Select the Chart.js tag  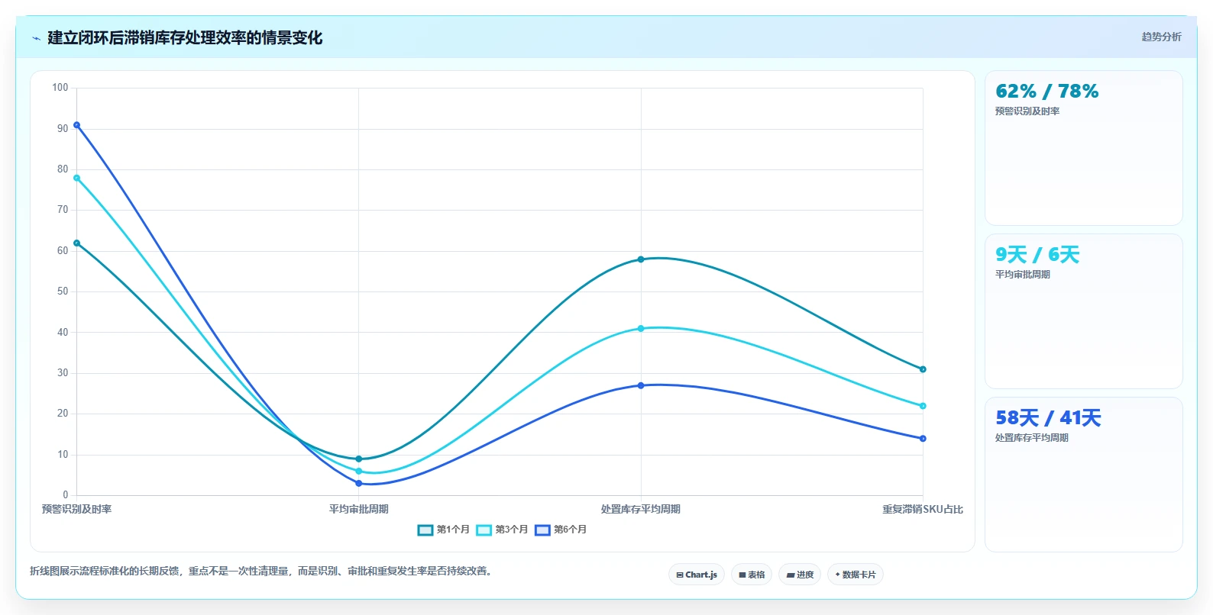tap(697, 575)
